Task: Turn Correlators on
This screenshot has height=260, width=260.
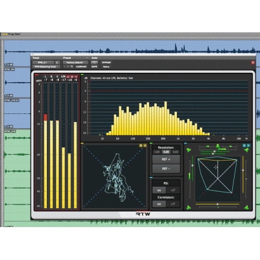Action: 159,204
